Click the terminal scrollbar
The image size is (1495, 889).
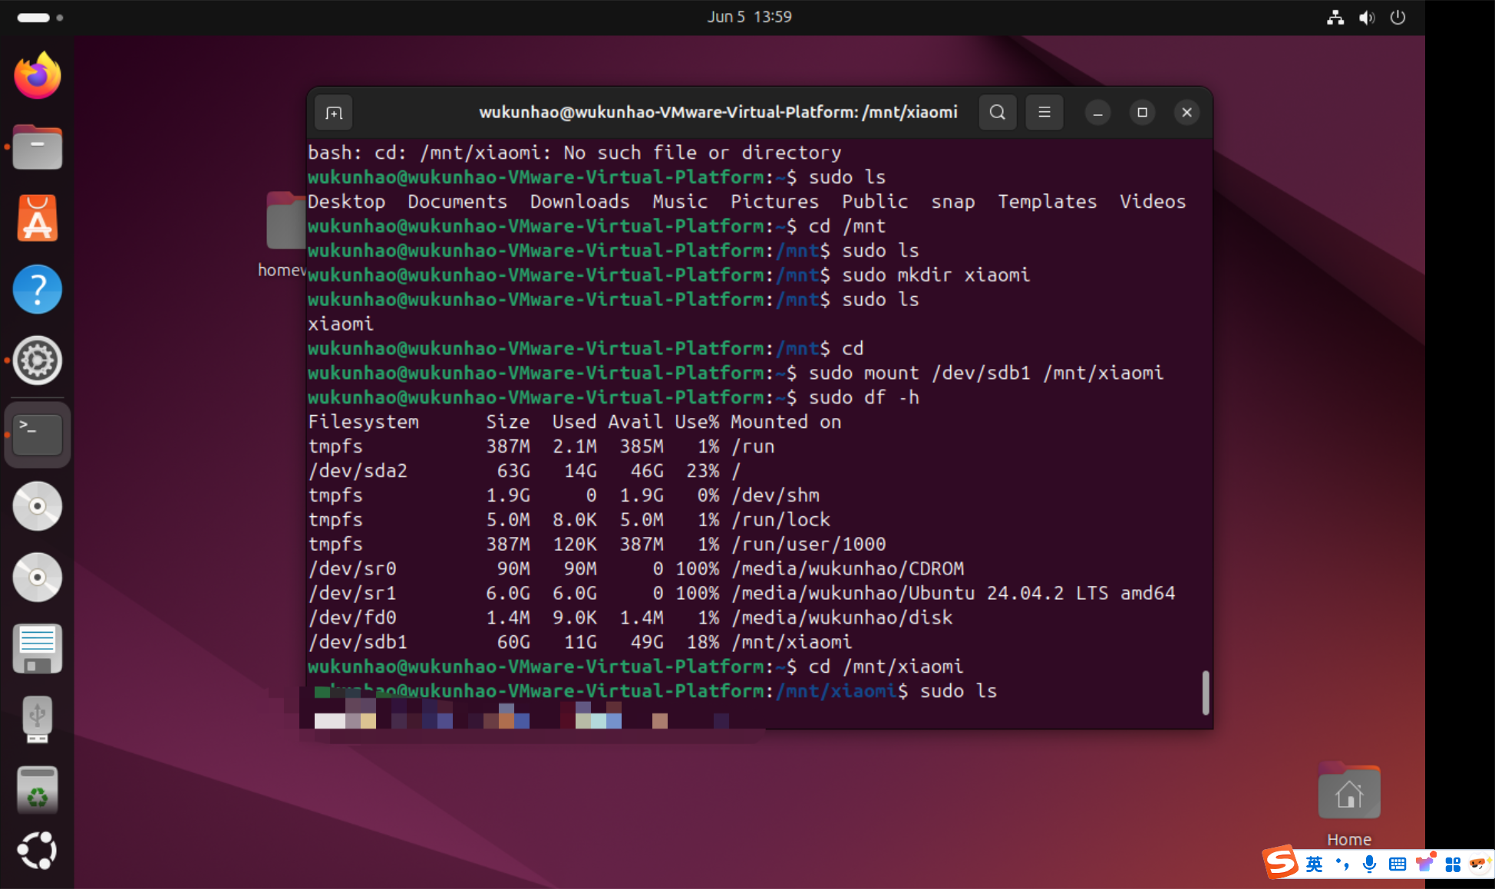pyautogui.click(x=1205, y=693)
